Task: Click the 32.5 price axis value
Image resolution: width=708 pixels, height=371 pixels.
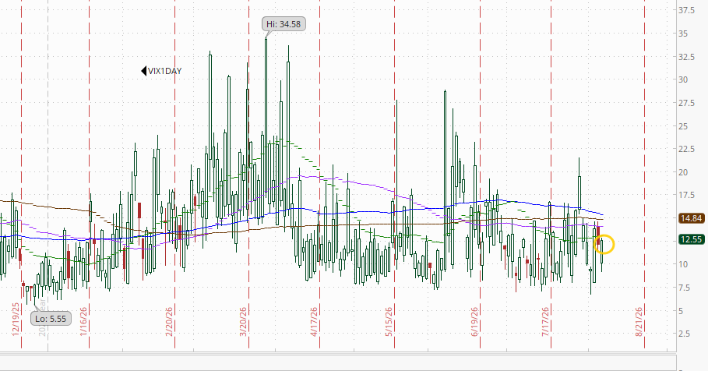Action: (687, 57)
